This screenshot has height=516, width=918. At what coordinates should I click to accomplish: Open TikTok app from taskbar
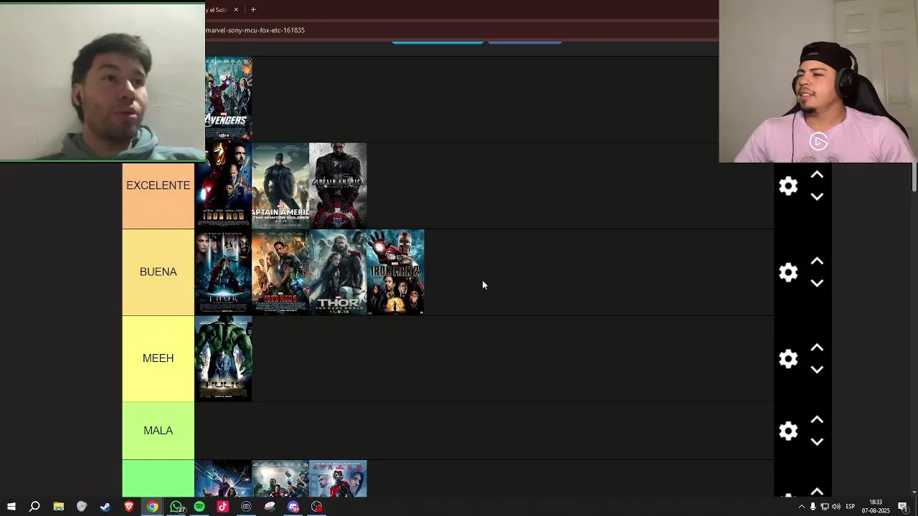pos(222,507)
